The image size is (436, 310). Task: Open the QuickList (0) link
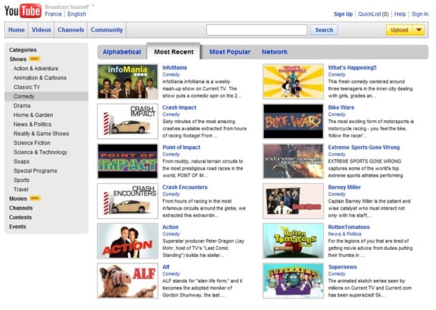pyautogui.click(x=373, y=14)
